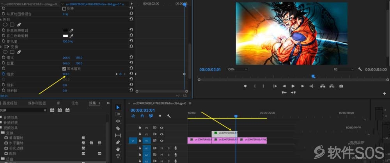Toggle the 等比缩放 uniform scale checkbox
The width and height of the screenshot is (390, 163).
pos(64,69)
